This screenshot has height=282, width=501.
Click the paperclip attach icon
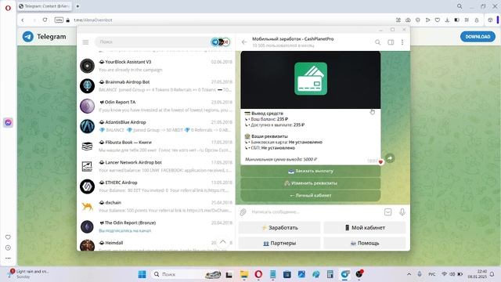[x=243, y=212]
